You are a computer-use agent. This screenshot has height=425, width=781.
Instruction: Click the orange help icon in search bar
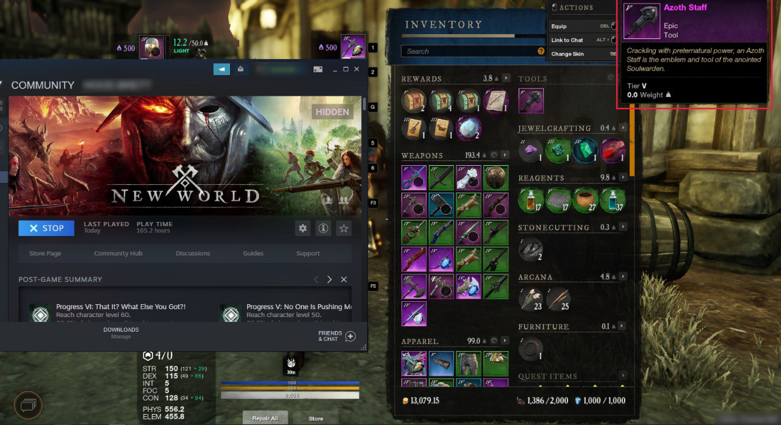(541, 51)
